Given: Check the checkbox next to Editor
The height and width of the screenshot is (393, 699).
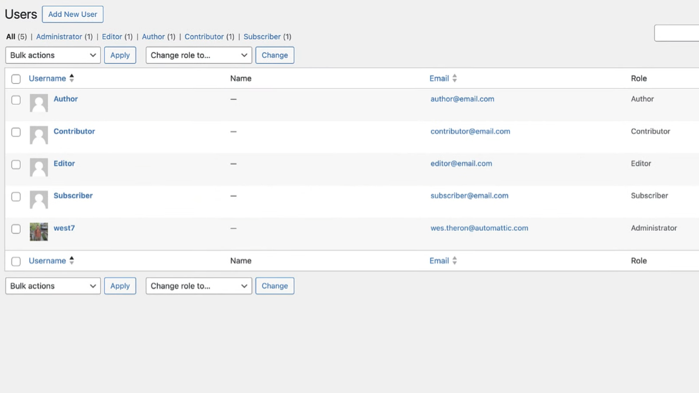Looking at the screenshot, I should click(16, 163).
